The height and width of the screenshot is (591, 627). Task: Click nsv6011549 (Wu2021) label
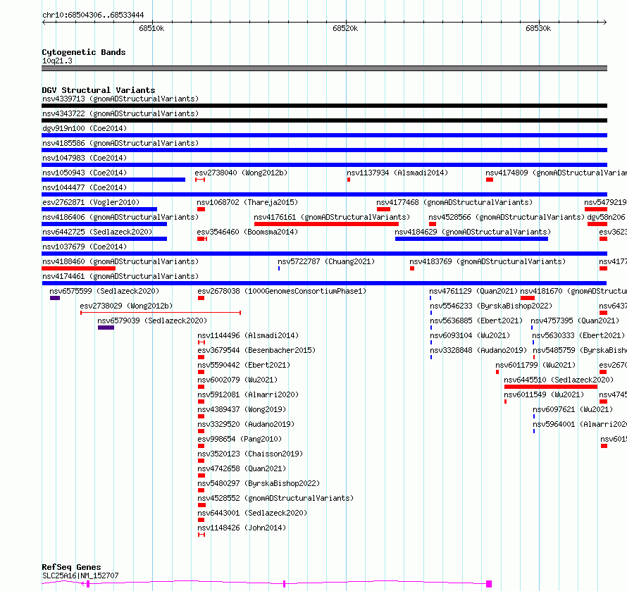544,394
